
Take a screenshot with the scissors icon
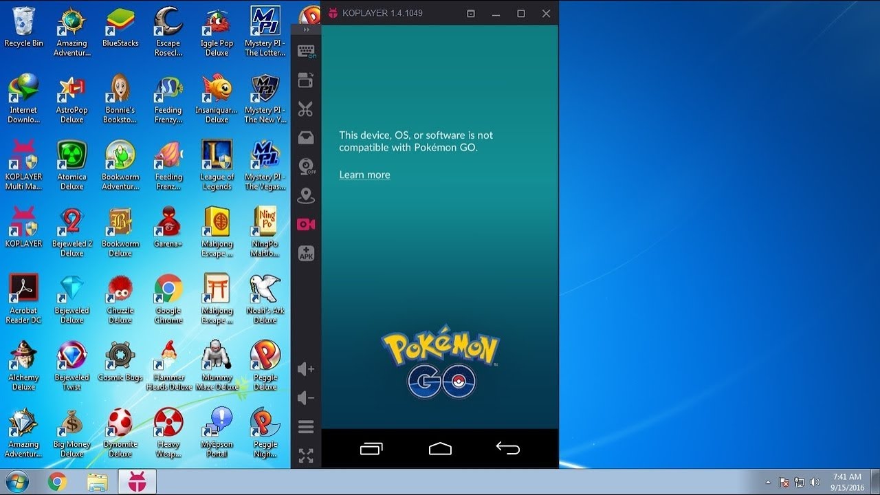point(306,109)
